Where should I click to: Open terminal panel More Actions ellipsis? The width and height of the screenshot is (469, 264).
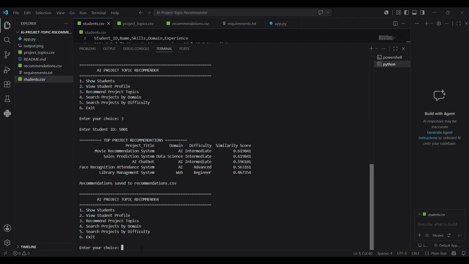(x=384, y=48)
